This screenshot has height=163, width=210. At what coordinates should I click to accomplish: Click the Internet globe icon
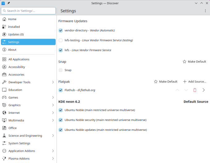4,113
